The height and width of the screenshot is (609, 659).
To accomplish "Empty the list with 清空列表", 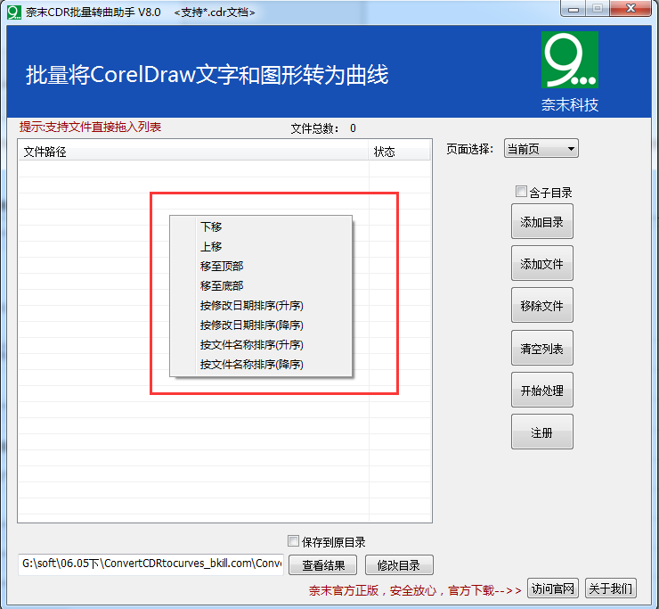I will tap(541, 348).
